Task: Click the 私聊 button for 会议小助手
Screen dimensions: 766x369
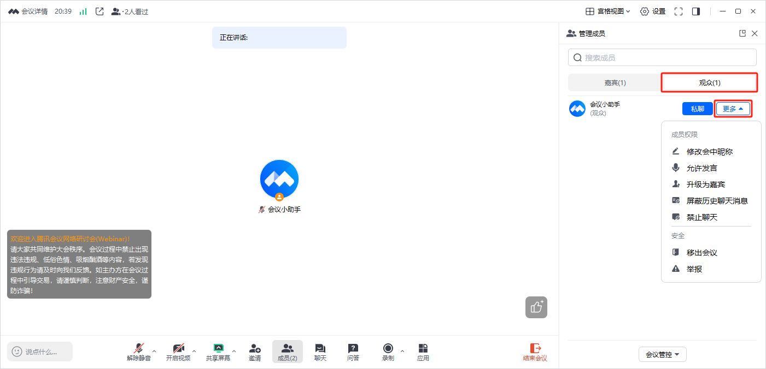Action: tap(698, 109)
